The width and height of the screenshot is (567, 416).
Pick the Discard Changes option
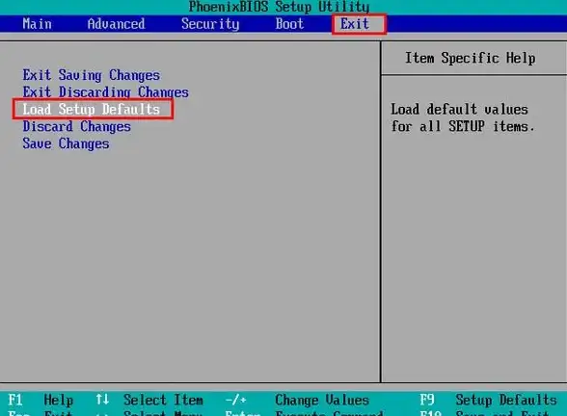tap(77, 126)
